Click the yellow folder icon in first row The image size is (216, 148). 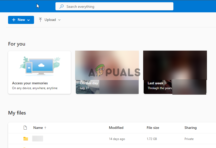pyautogui.click(x=25, y=139)
